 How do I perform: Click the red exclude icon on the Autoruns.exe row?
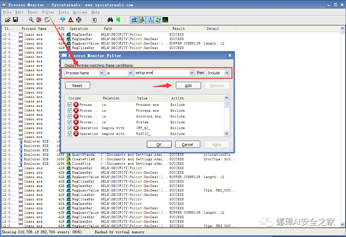(x=76, y=116)
